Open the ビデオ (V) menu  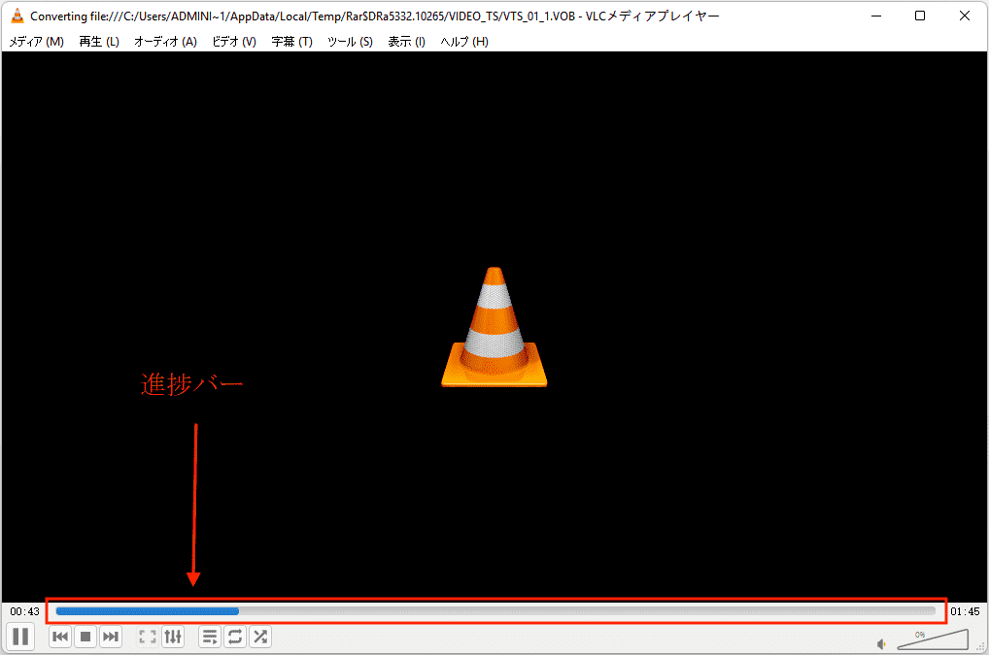tap(234, 42)
